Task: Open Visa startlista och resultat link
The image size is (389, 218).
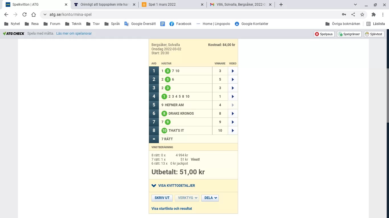Action: 172,209
